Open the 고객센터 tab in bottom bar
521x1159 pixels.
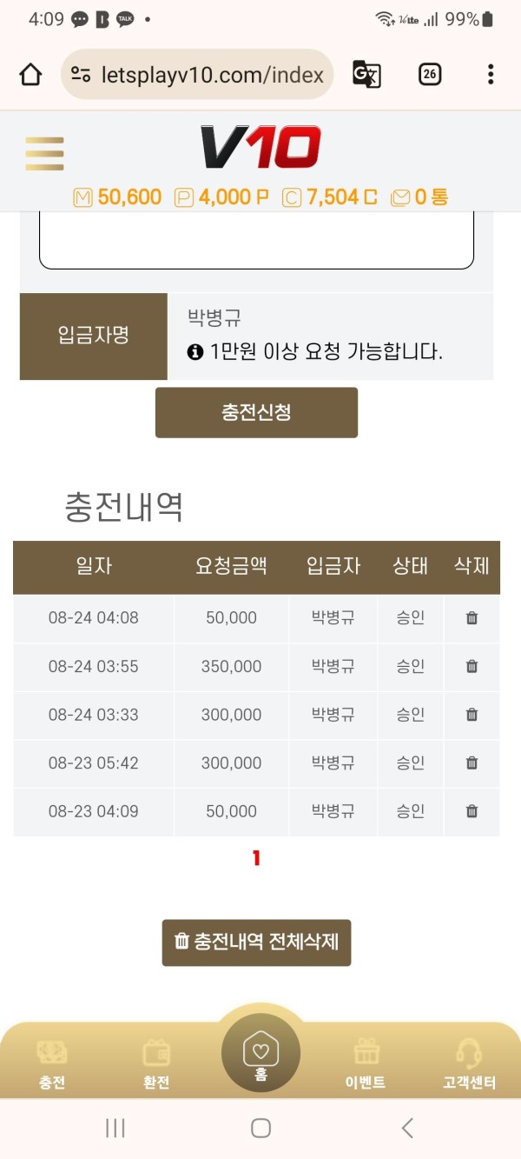(x=469, y=1065)
